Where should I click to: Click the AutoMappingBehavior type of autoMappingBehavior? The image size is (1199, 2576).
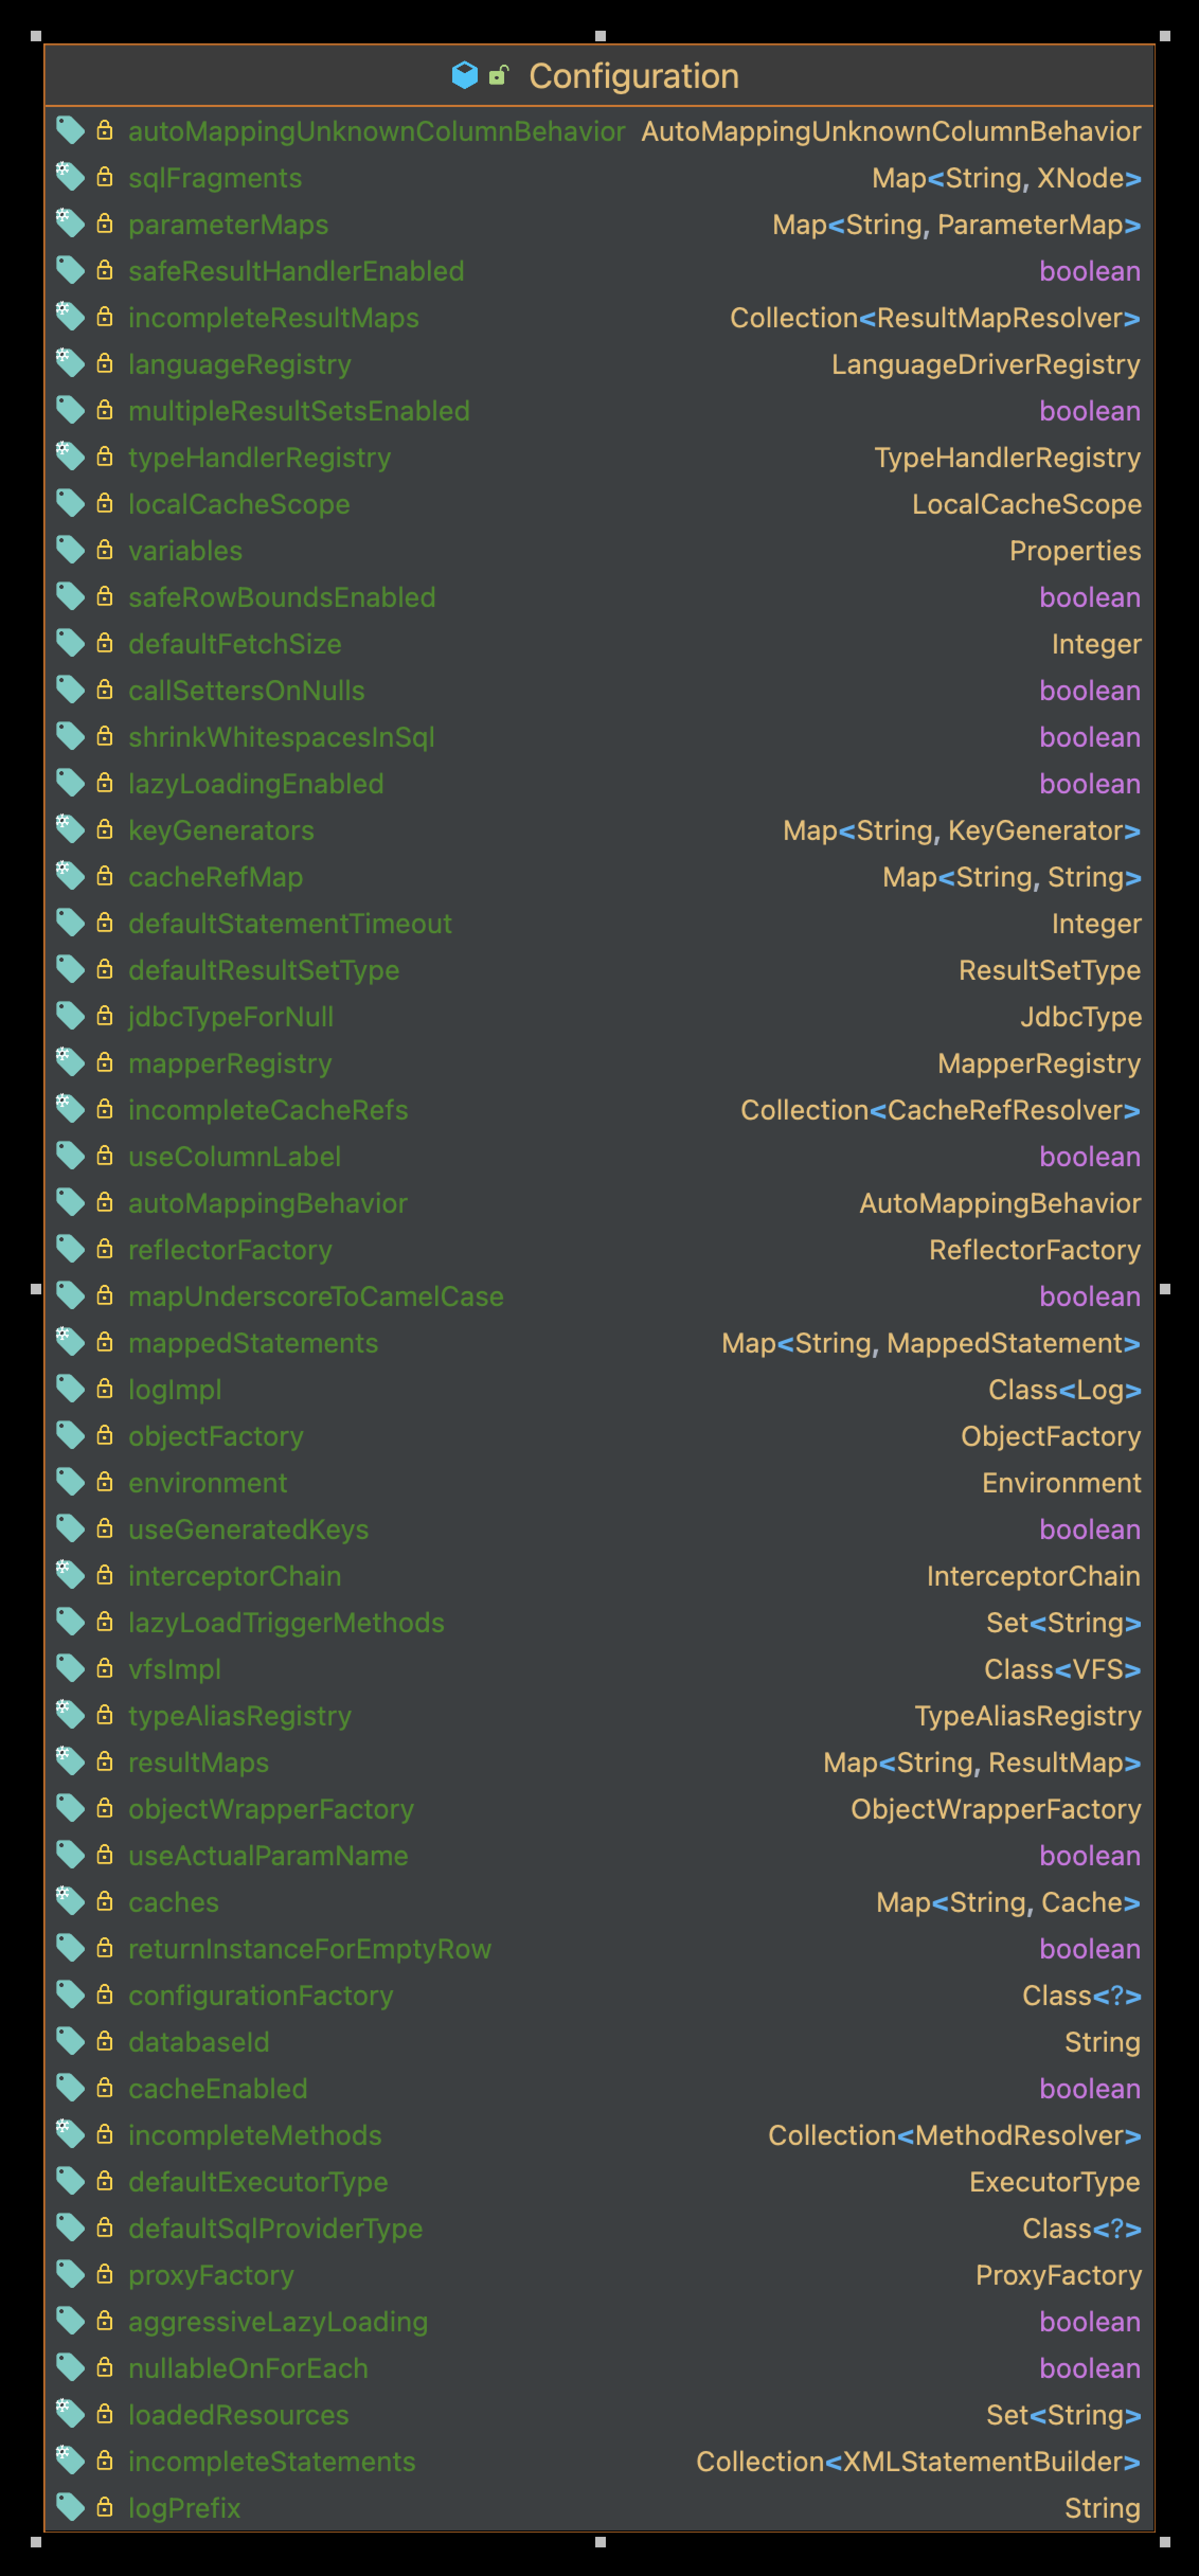pos(1000,1203)
